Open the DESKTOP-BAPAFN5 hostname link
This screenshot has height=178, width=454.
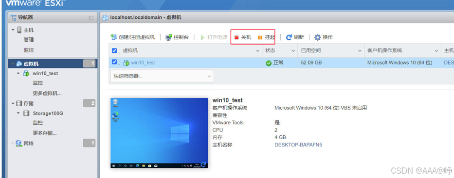[298, 145]
